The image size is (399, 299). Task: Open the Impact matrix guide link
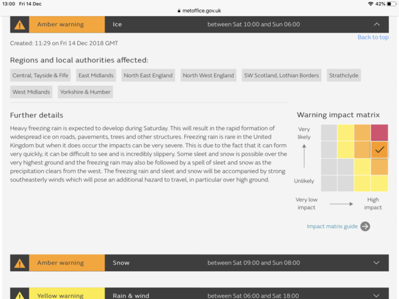332,227
